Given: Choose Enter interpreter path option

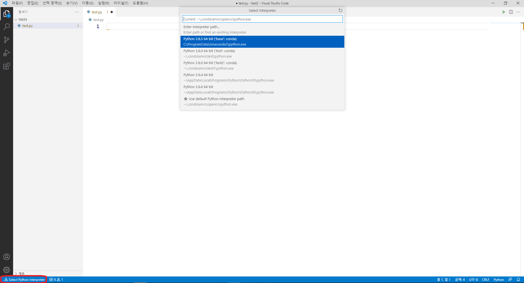Looking at the screenshot, I should coord(262,29).
